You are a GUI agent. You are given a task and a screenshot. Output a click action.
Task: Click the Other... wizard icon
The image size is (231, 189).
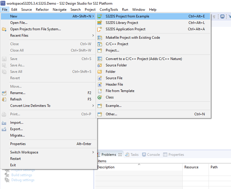click(100, 114)
